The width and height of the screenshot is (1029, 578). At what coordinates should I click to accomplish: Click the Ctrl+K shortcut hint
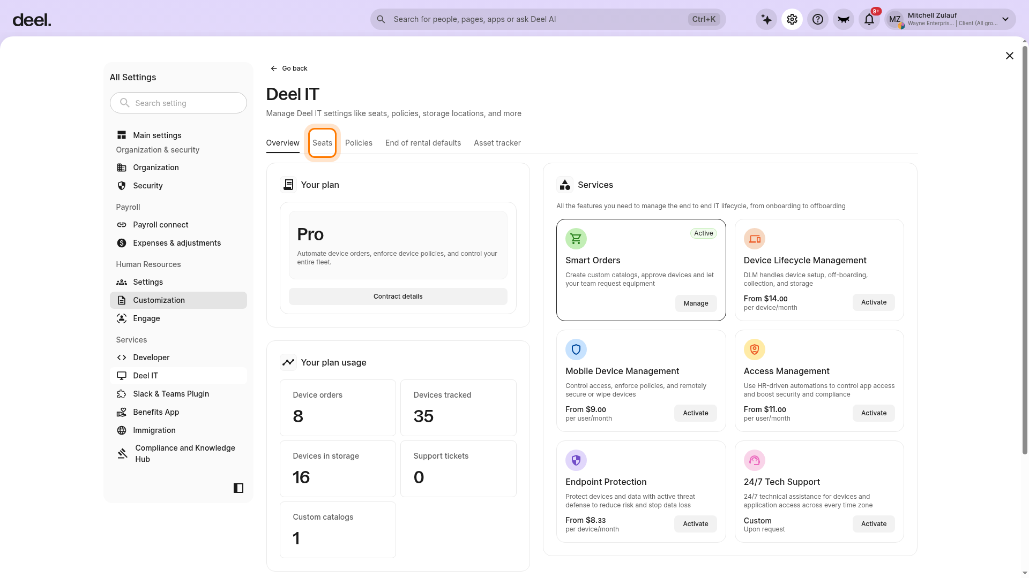click(704, 19)
